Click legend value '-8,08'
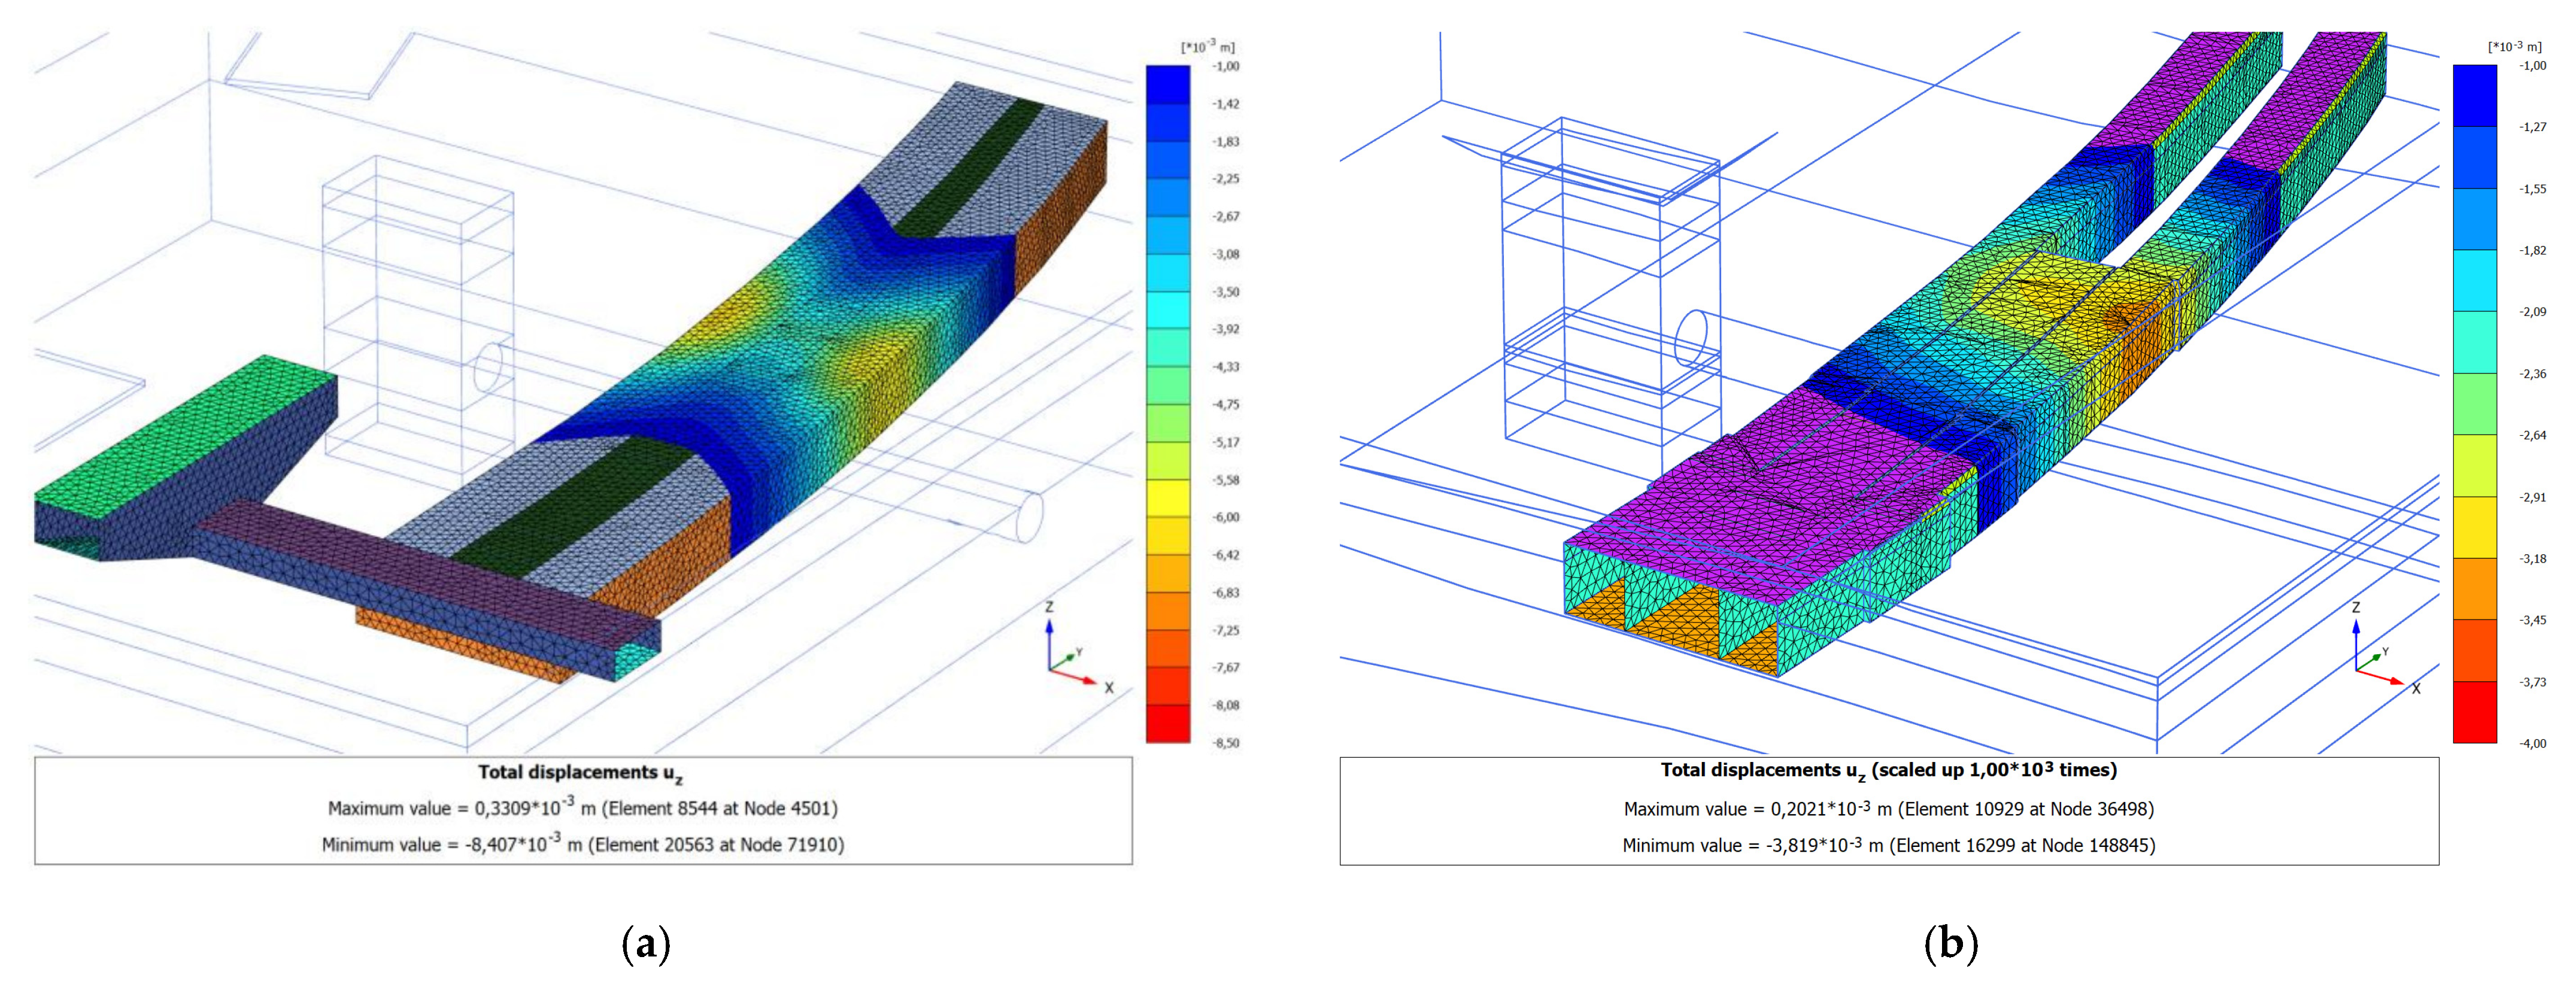The width and height of the screenshot is (2576, 990). tap(1226, 705)
